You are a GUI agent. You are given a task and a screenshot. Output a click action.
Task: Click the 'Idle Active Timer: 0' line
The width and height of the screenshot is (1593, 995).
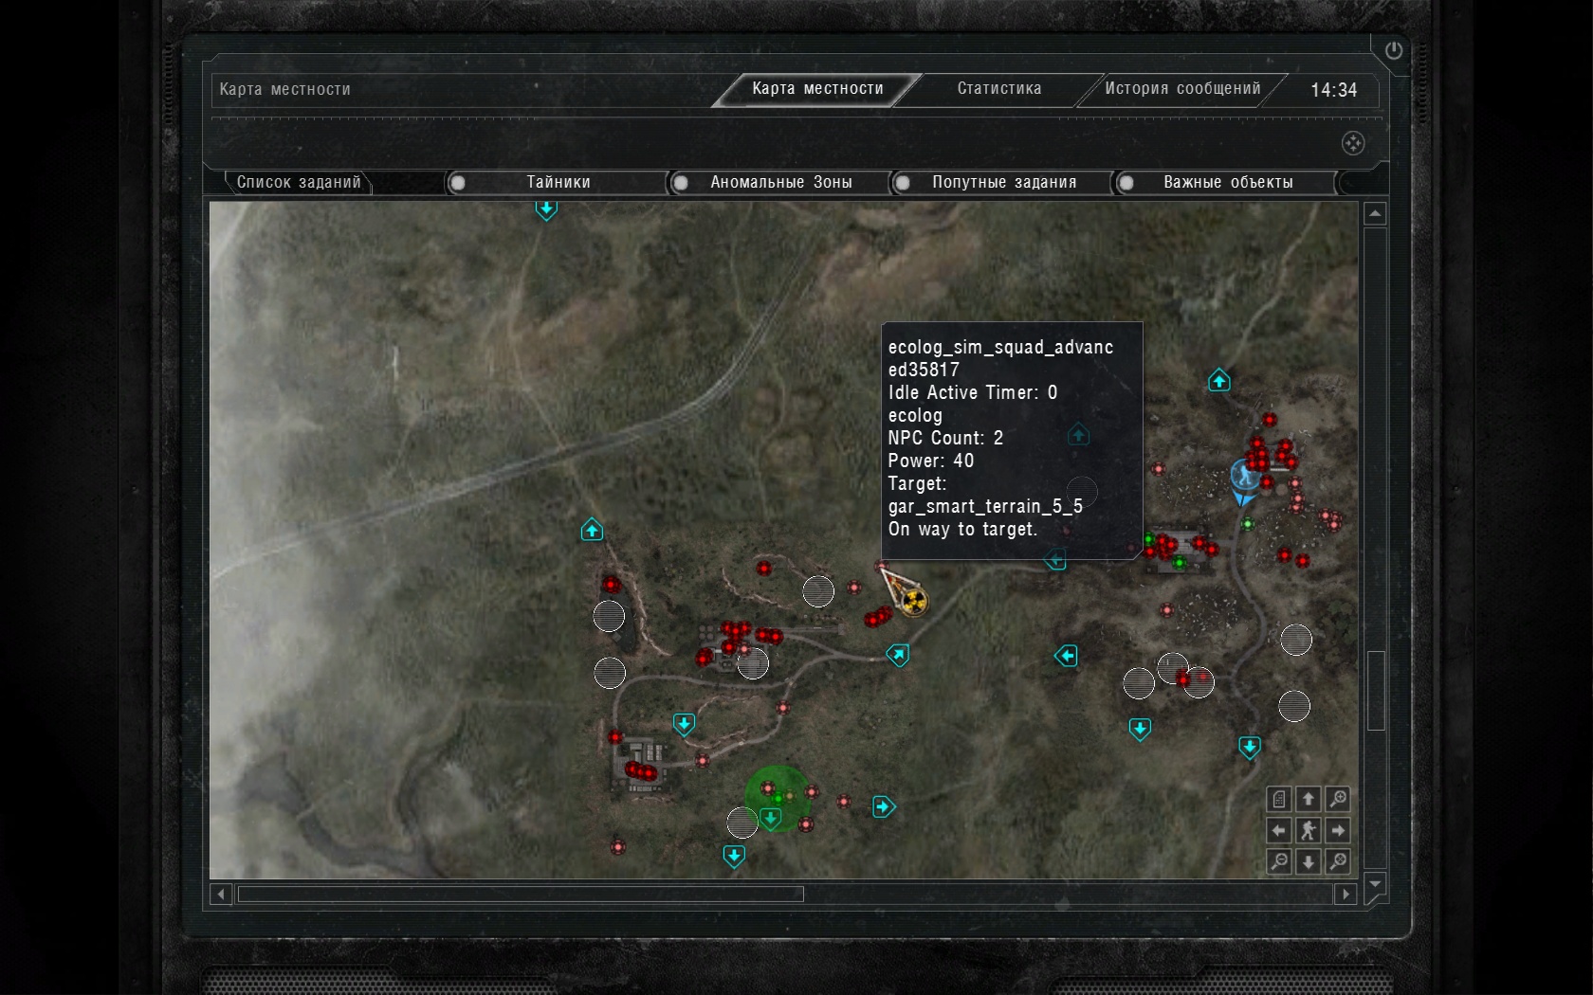(972, 392)
